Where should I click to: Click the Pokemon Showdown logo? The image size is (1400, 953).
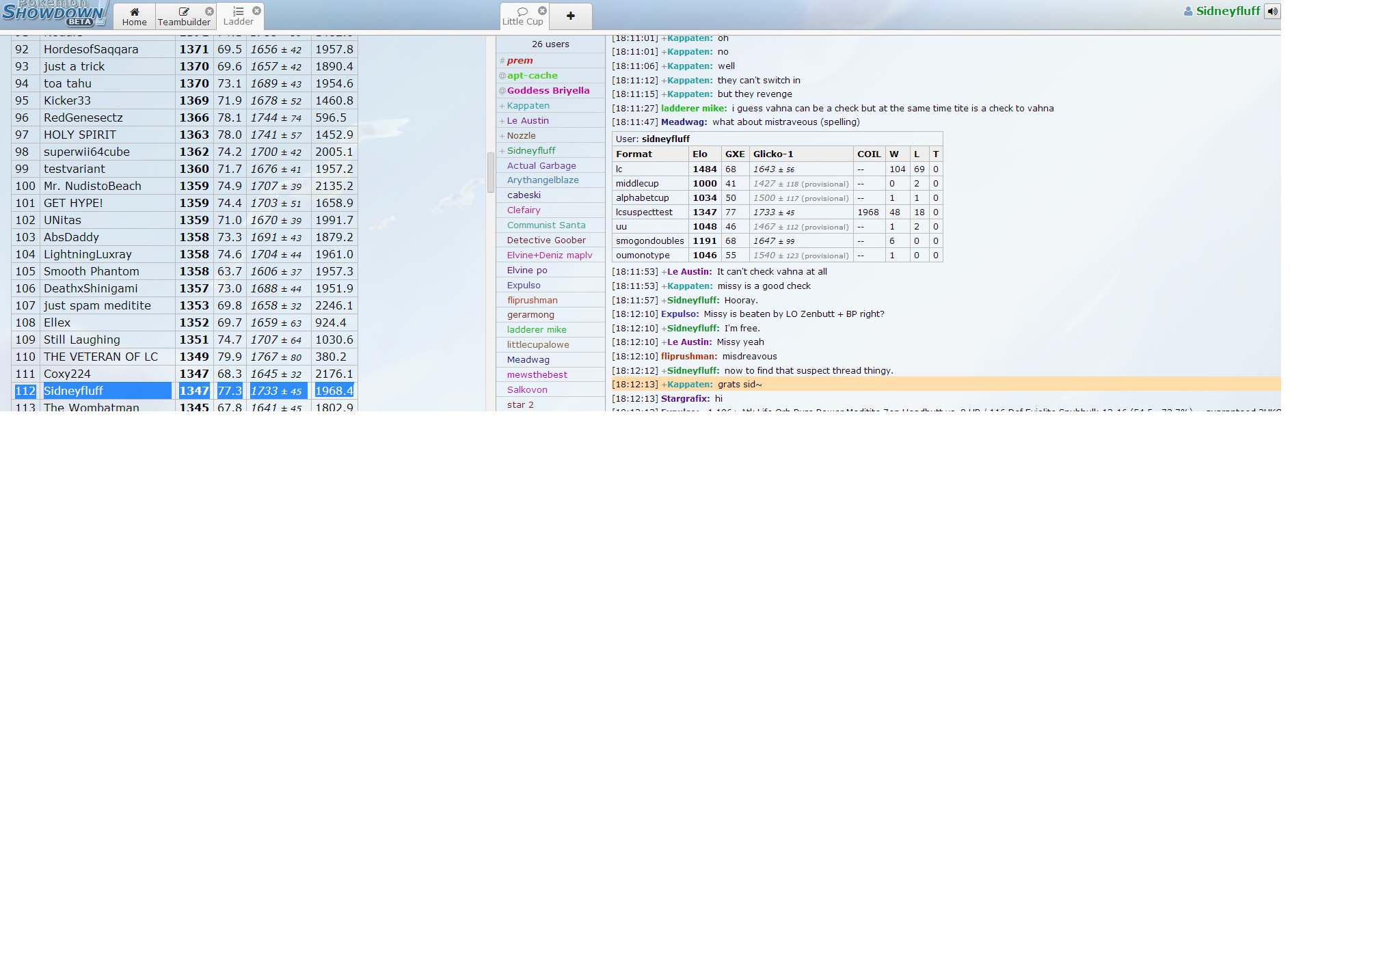pyautogui.click(x=53, y=14)
